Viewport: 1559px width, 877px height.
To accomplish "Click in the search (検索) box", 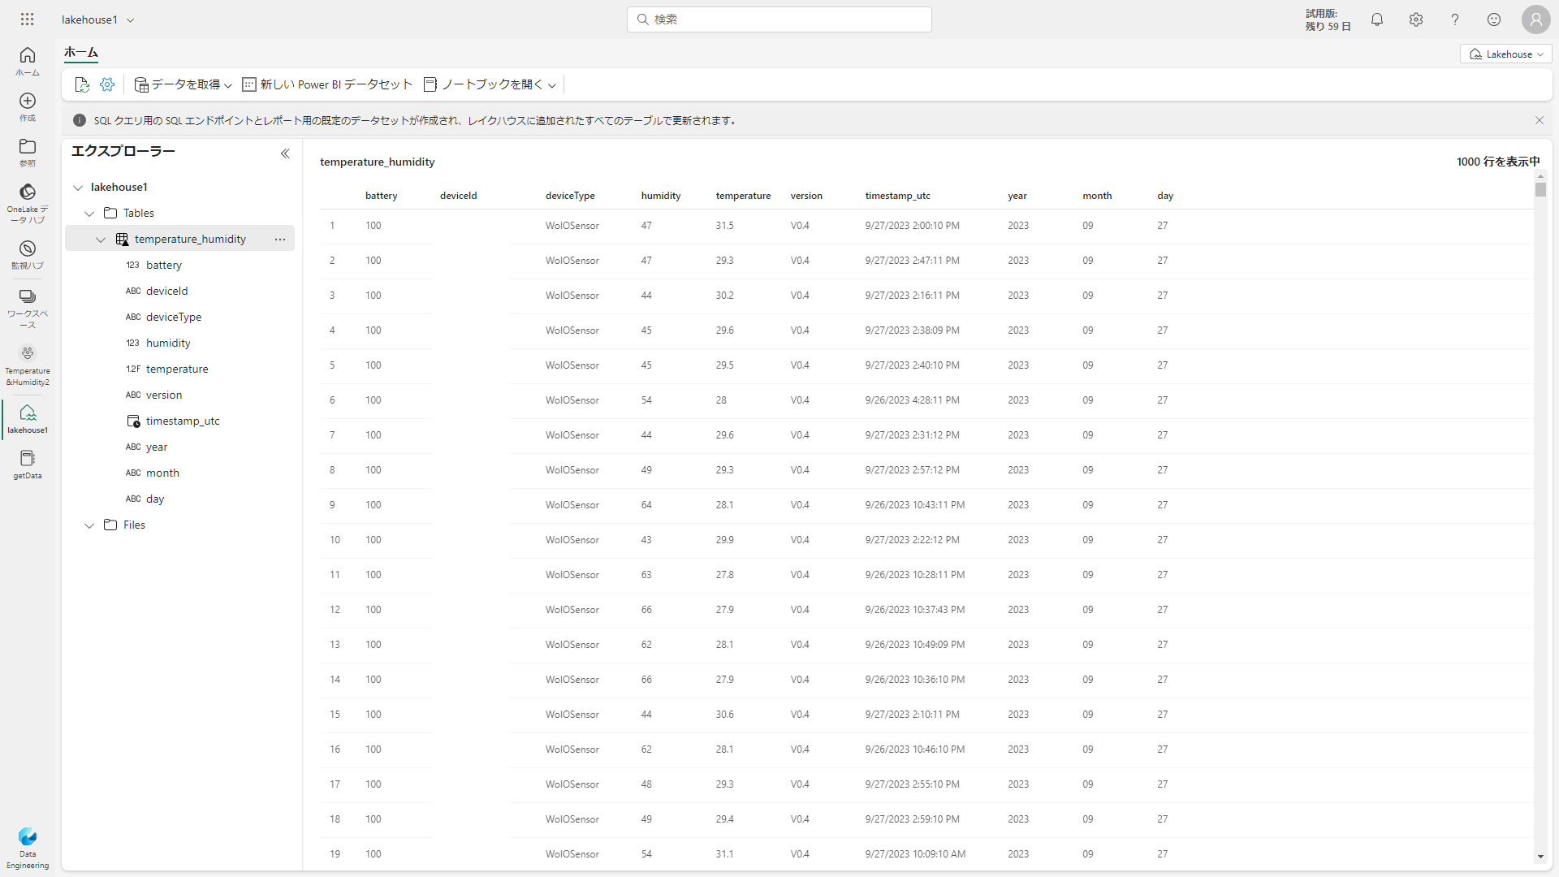I will pyautogui.click(x=779, y=19).
